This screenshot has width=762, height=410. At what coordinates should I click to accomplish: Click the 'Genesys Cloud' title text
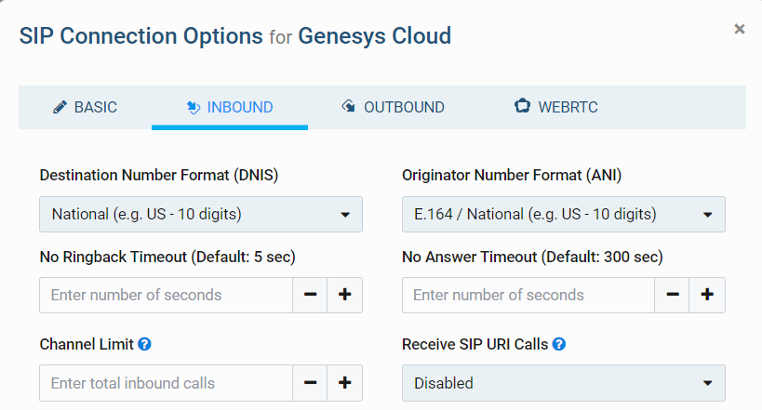[375, 36]
